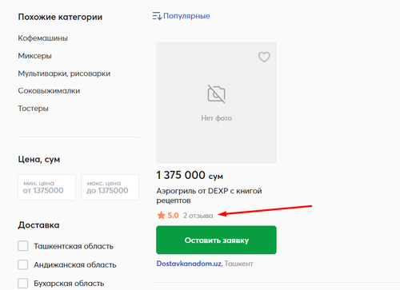Open the Dostavkanadom.uz seller link
400x290 pixels.
(x=190, y=264)
